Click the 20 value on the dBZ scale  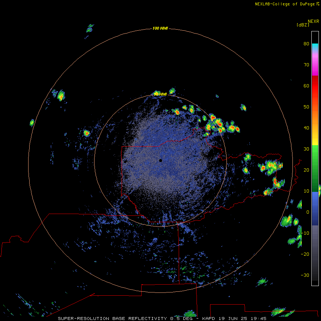pyautogui.click(x=306, y=170)
